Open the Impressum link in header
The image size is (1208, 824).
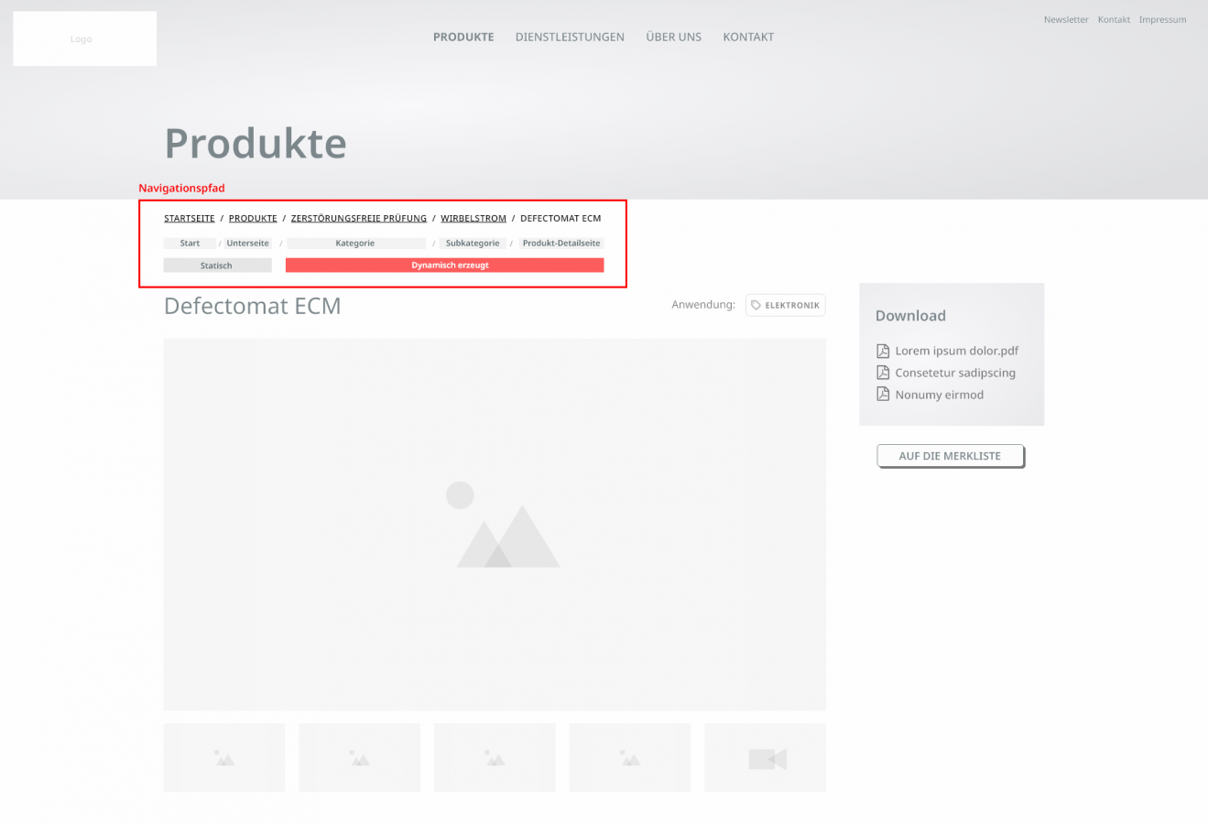tap(1162, 19)
